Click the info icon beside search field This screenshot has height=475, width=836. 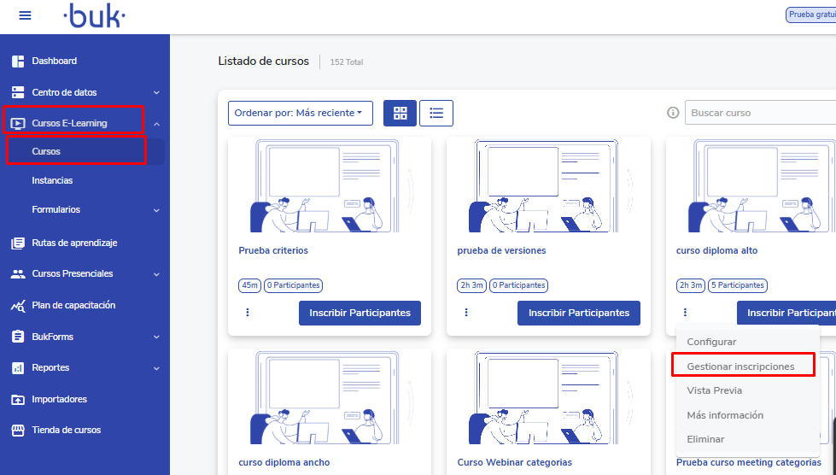(x=673, y=113)
